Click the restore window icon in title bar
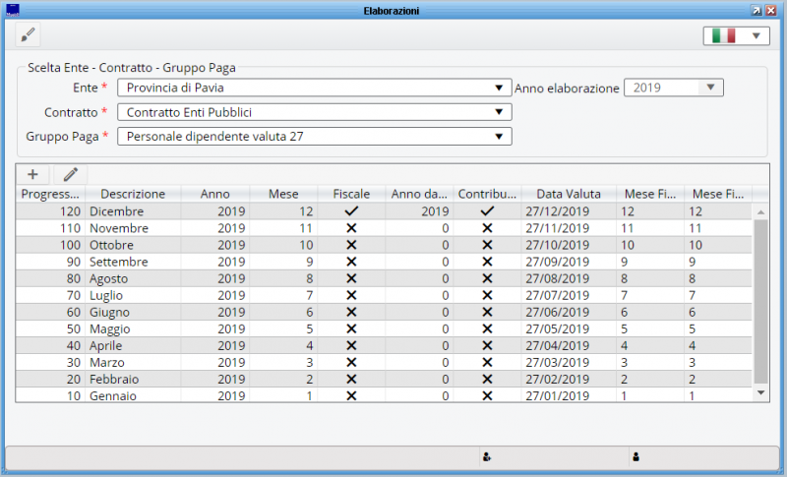This screenshot has width=787, height=477. point(756,10)
